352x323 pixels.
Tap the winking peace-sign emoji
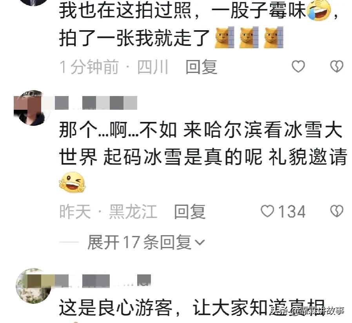(x=72, y=183)
